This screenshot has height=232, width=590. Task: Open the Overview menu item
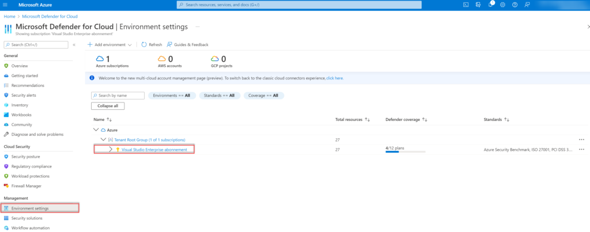point(20,66)
